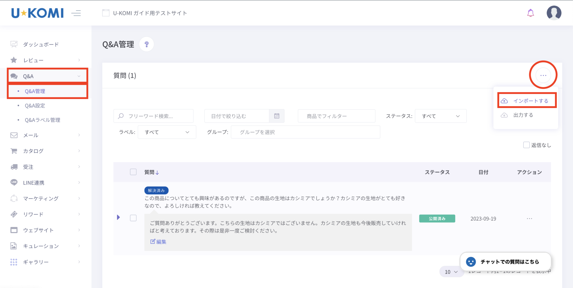Viewport: 573px width, 288px height.
Task: Click the notification bell icon
Action: [x=530, y=13]
